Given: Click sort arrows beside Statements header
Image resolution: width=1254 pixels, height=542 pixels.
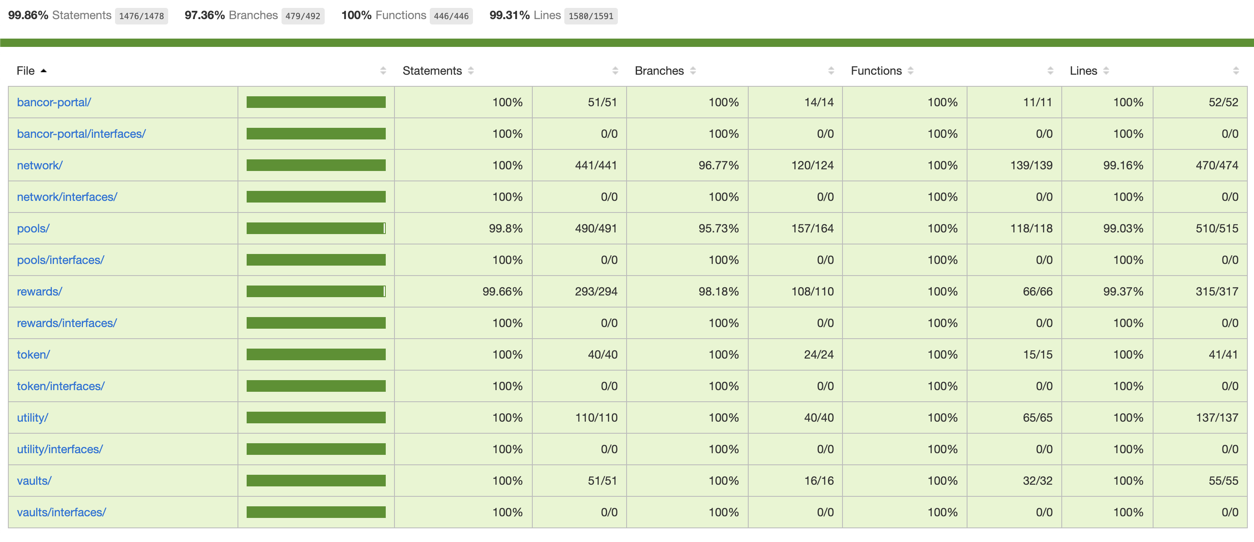Looking at the screenshot, I should tap(471, 71).
